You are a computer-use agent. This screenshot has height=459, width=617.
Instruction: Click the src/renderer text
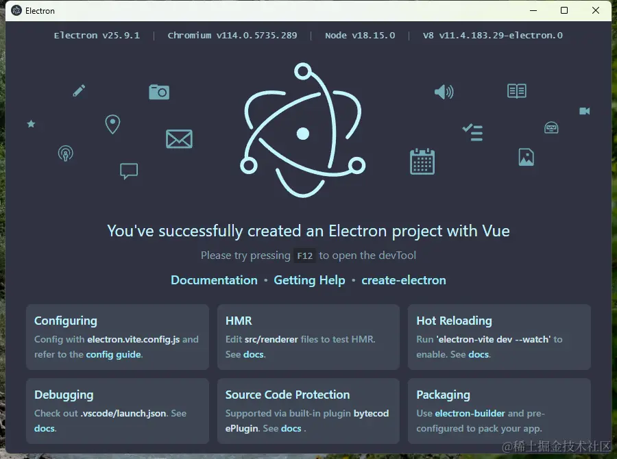pos(271,339)
